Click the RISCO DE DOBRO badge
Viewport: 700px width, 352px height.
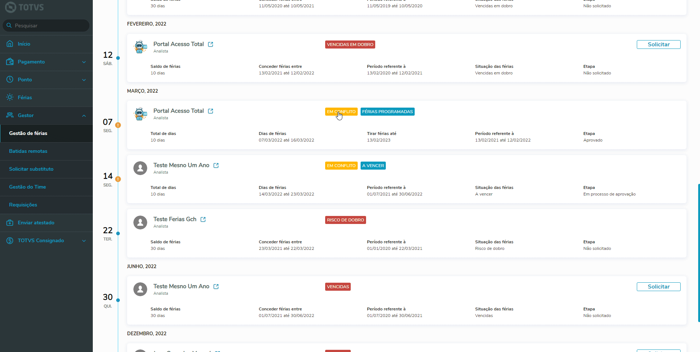[x=345, y=220]
